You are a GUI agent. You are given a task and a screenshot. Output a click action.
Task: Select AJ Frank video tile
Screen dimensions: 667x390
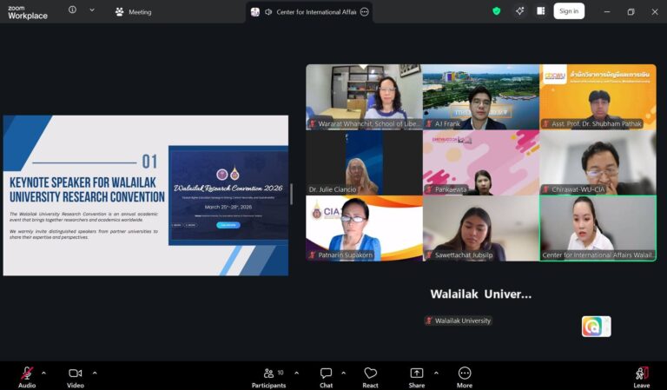pos(480,97)
